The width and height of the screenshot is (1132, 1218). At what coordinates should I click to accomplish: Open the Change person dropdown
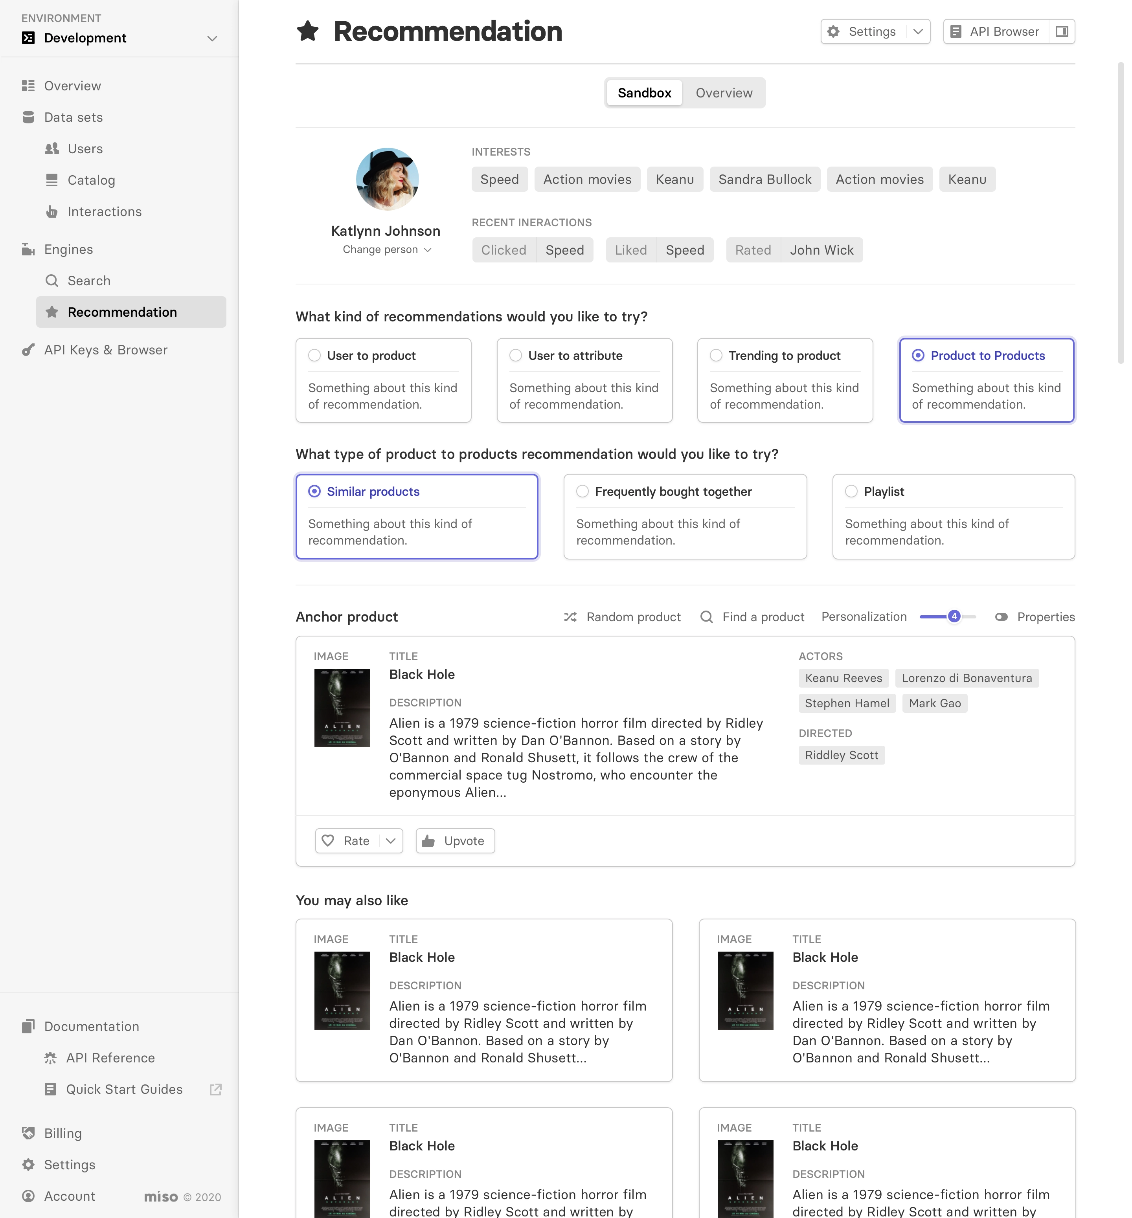[x=386, y=249]
